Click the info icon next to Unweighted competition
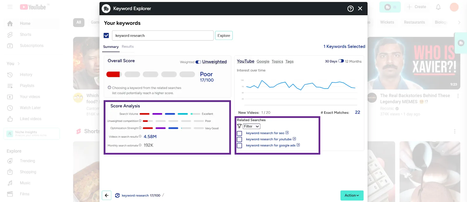This screenshot has width=467, height=202. (140, 121)
